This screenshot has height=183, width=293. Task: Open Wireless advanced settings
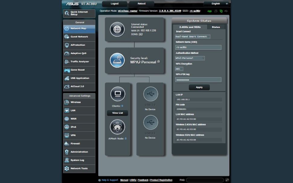coord(79,102)
